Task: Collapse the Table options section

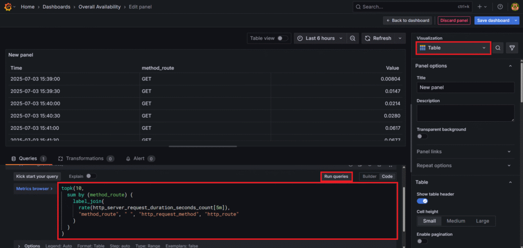Action: (510, 182)
